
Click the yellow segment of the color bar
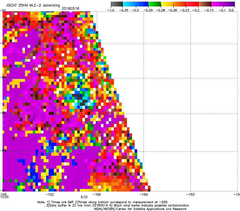[167, 4]
